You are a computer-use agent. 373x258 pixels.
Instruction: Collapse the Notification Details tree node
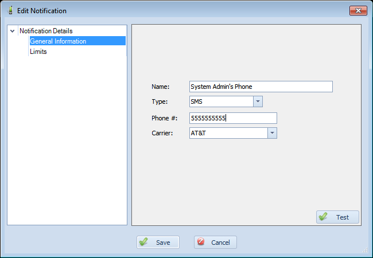[13, 31]
